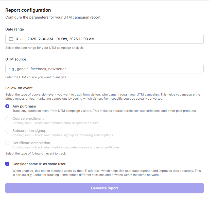Click the UTM source helper text
The width and height of the screenshot is (209, 199).
click(36, 77)
